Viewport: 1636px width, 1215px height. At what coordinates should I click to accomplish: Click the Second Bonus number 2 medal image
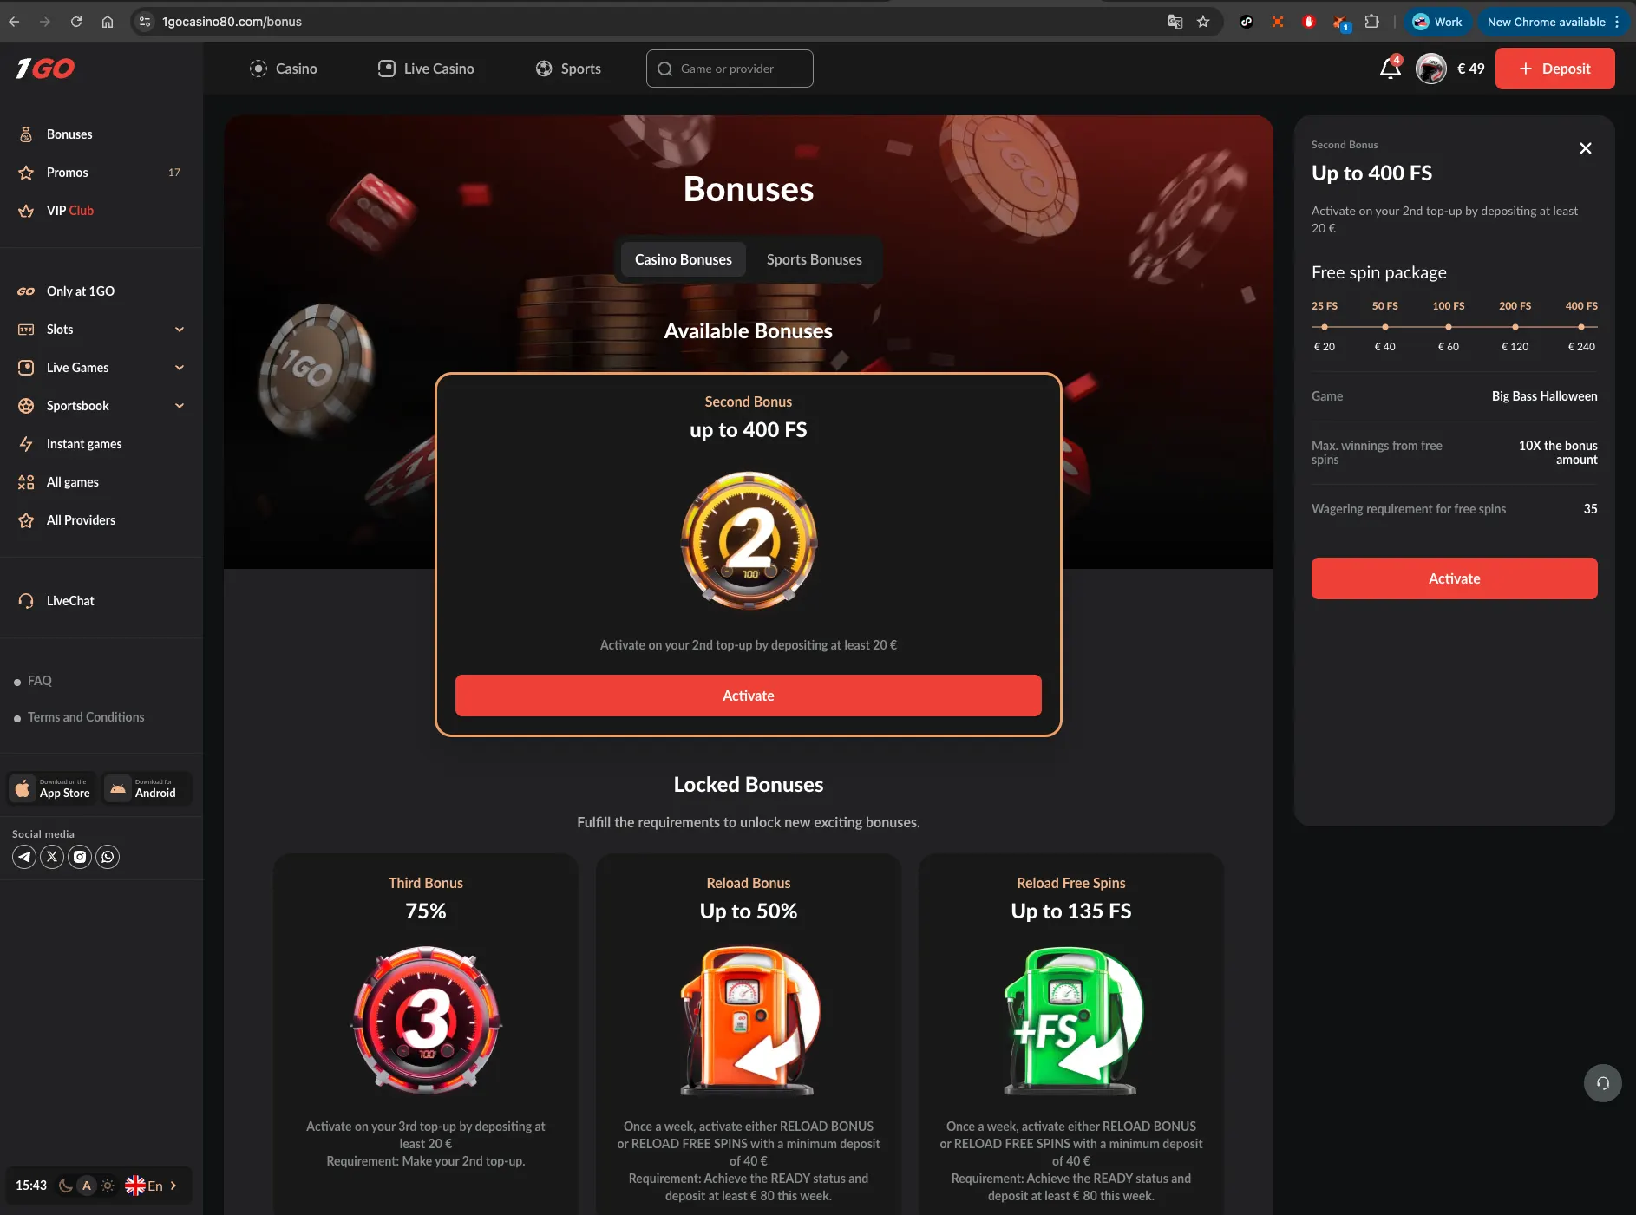748,540
